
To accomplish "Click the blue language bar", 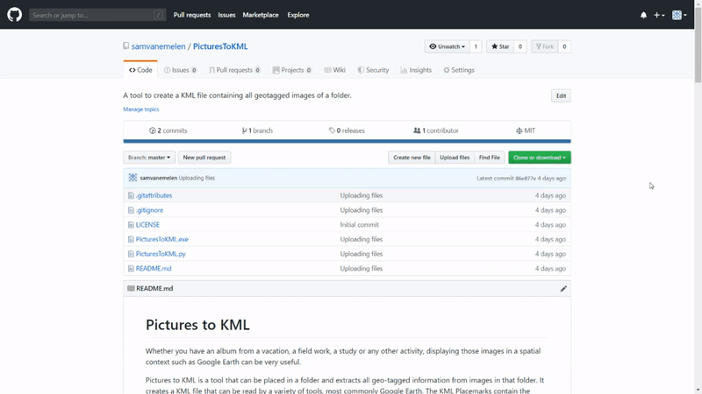I will 347,141.
